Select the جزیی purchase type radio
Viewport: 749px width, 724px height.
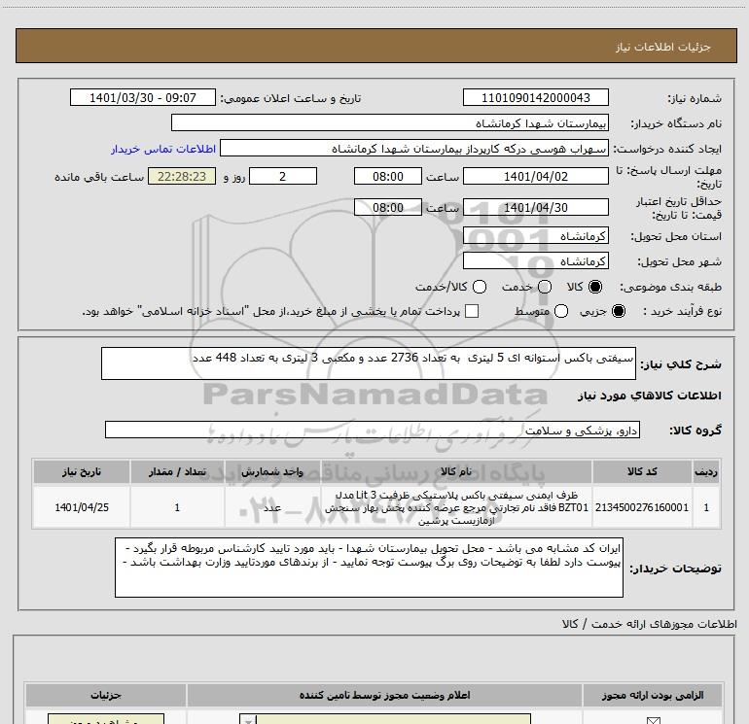[618, 311]
